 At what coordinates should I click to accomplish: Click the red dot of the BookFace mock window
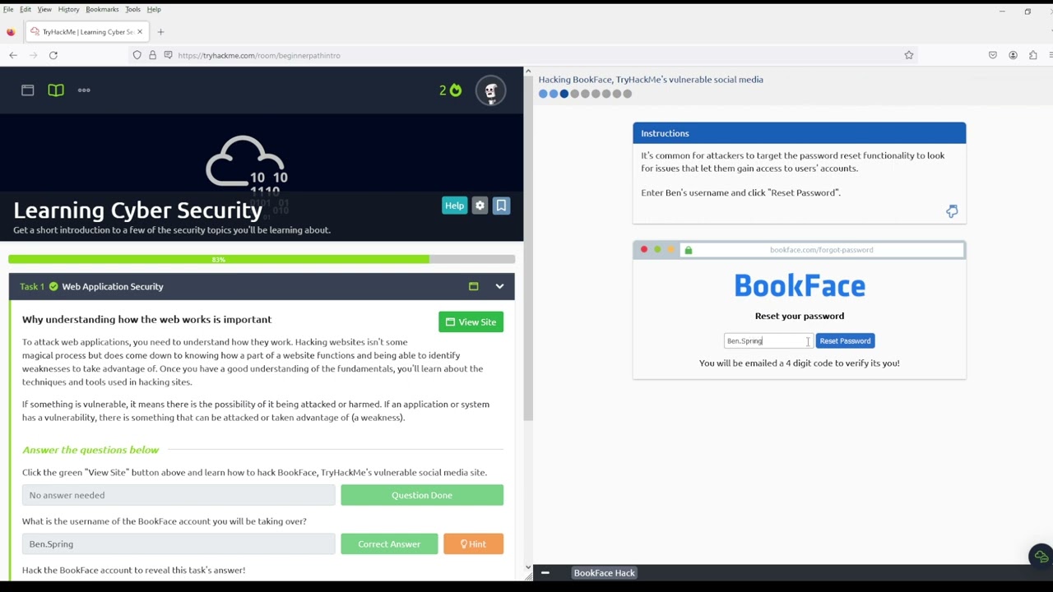644,250
